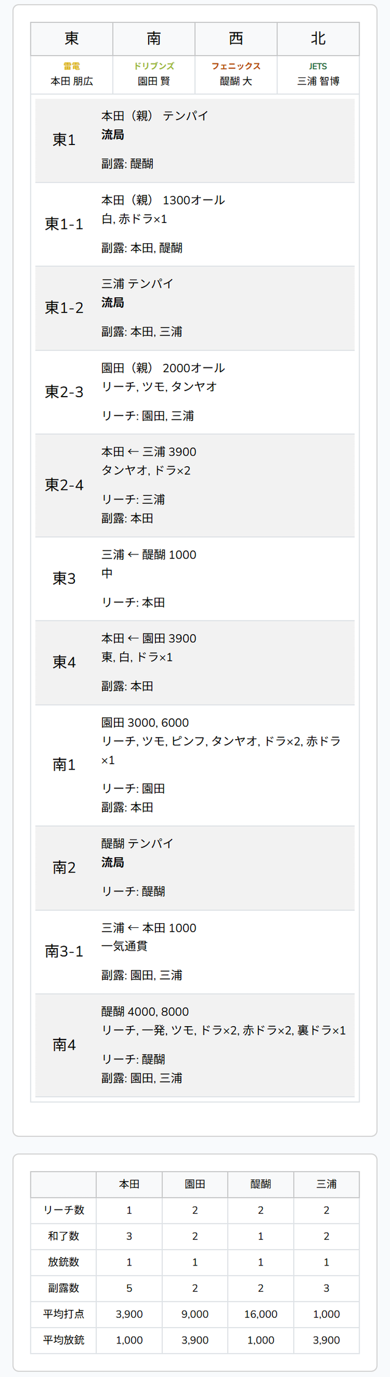390x1377 pixels.
Task: Click player name 醍醐 大
Action: coord(236,81)
